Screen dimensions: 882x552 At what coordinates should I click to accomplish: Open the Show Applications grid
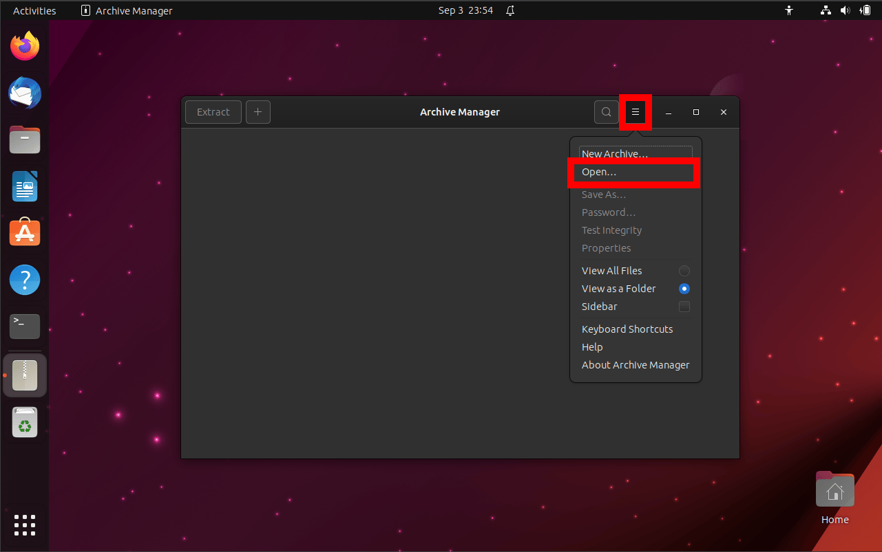coord(24,525)
